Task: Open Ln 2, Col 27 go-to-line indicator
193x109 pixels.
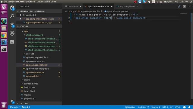Action: point(144,107)
